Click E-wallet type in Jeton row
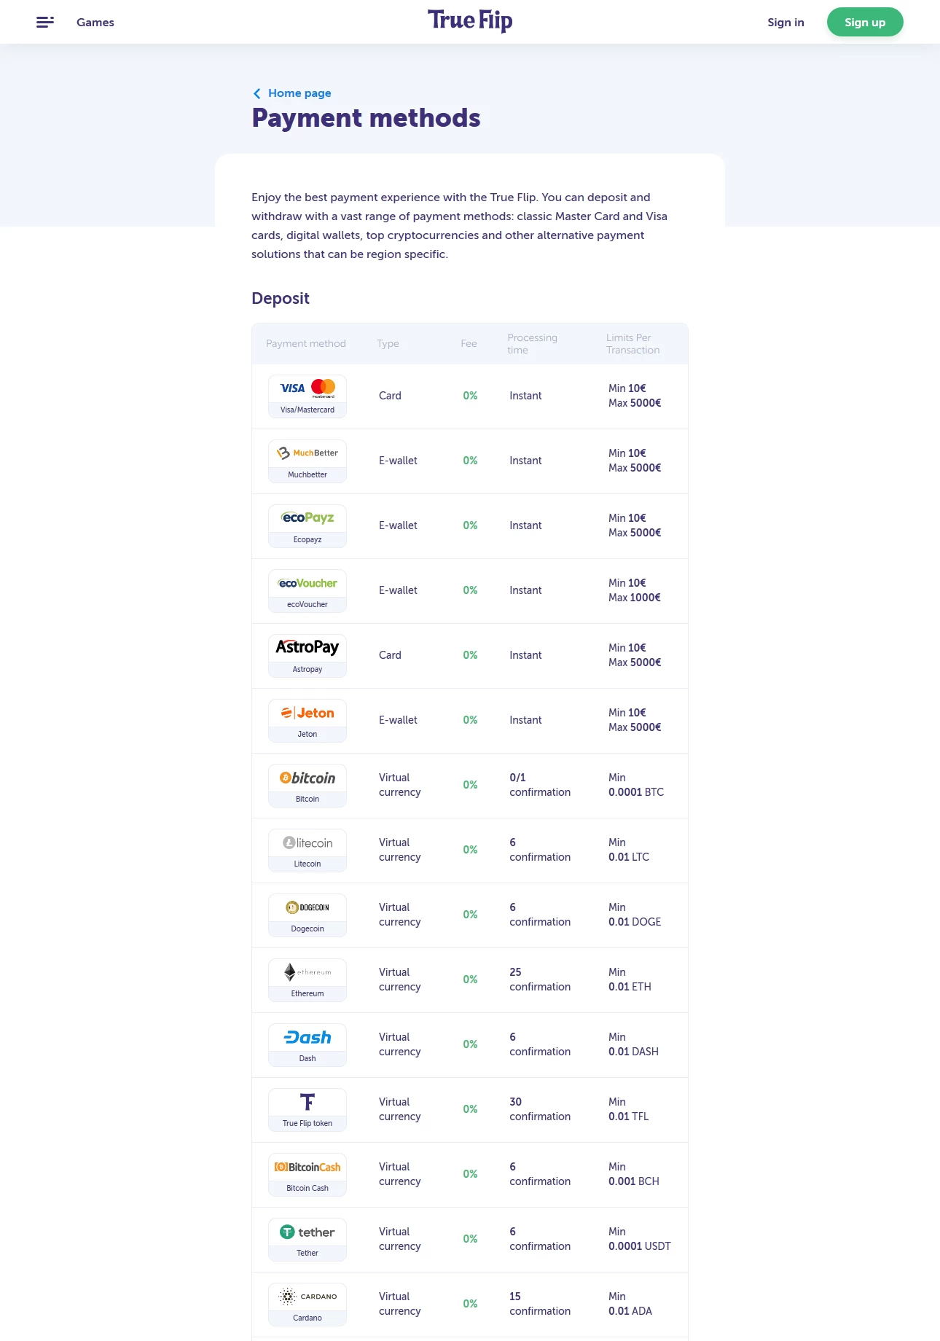The image size is (940, 1341). (x=398, y=720)
